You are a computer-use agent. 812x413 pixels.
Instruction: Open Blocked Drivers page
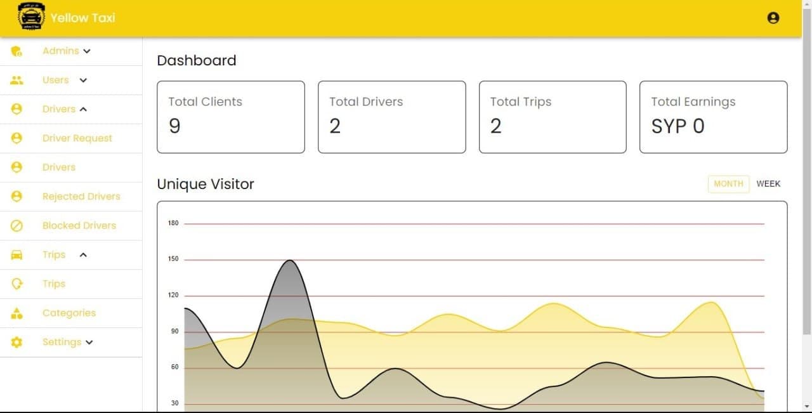tap(71, 226)
